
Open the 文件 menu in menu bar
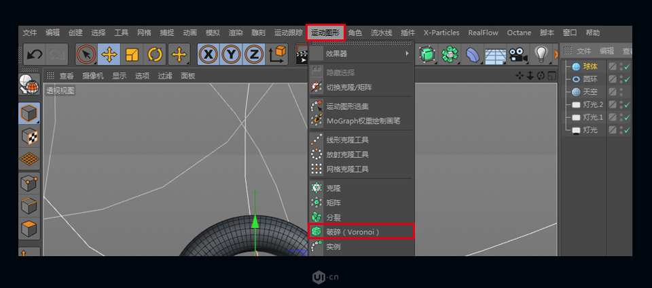(30, 33)
